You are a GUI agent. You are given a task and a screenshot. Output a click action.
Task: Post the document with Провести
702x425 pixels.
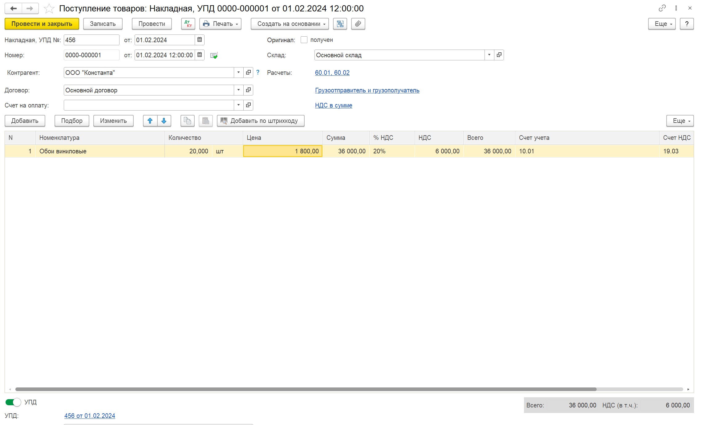click(152, 24)
